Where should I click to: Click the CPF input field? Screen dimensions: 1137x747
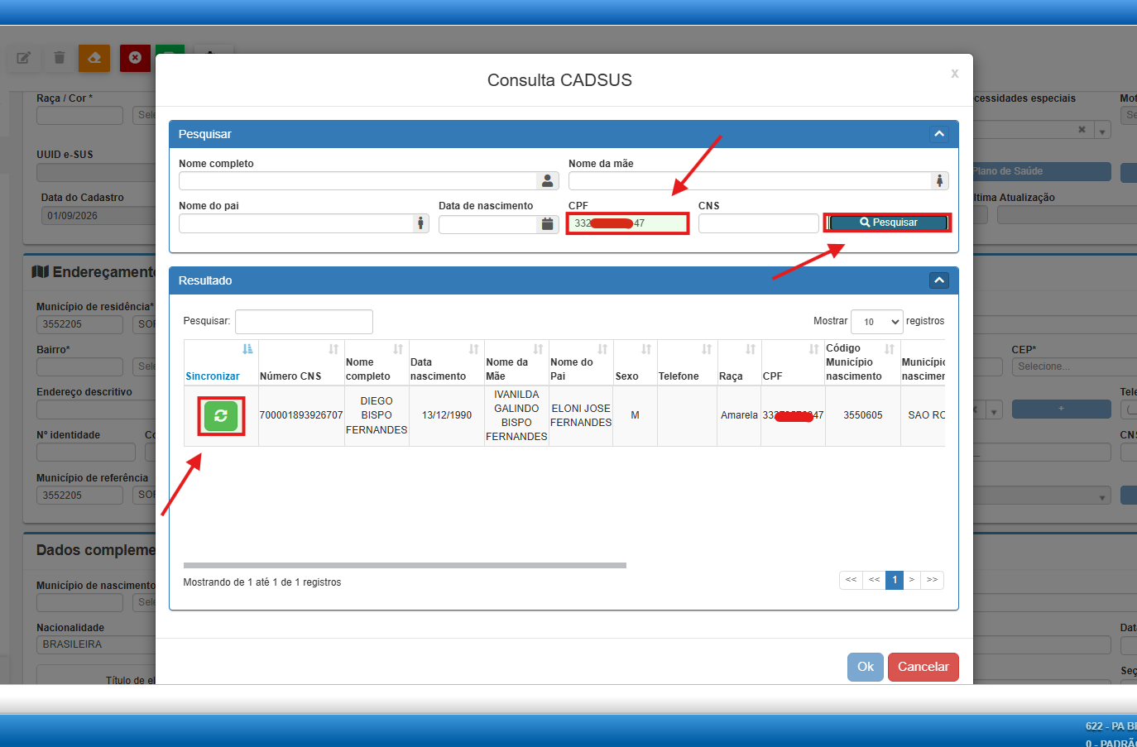627,223
